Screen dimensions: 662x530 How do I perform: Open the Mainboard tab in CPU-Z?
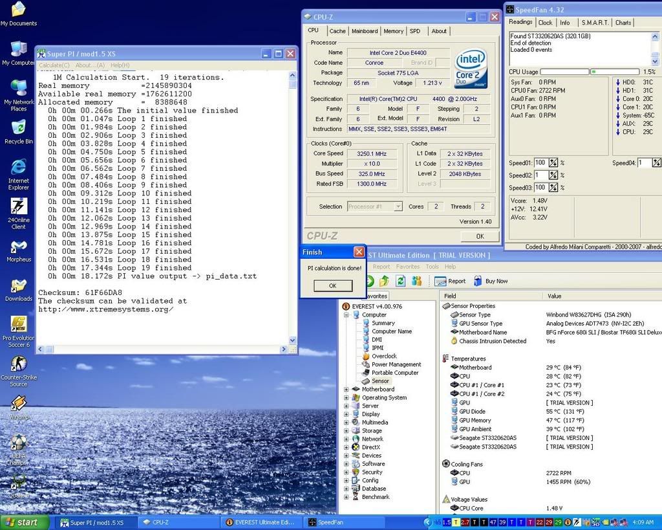point(365,31)
